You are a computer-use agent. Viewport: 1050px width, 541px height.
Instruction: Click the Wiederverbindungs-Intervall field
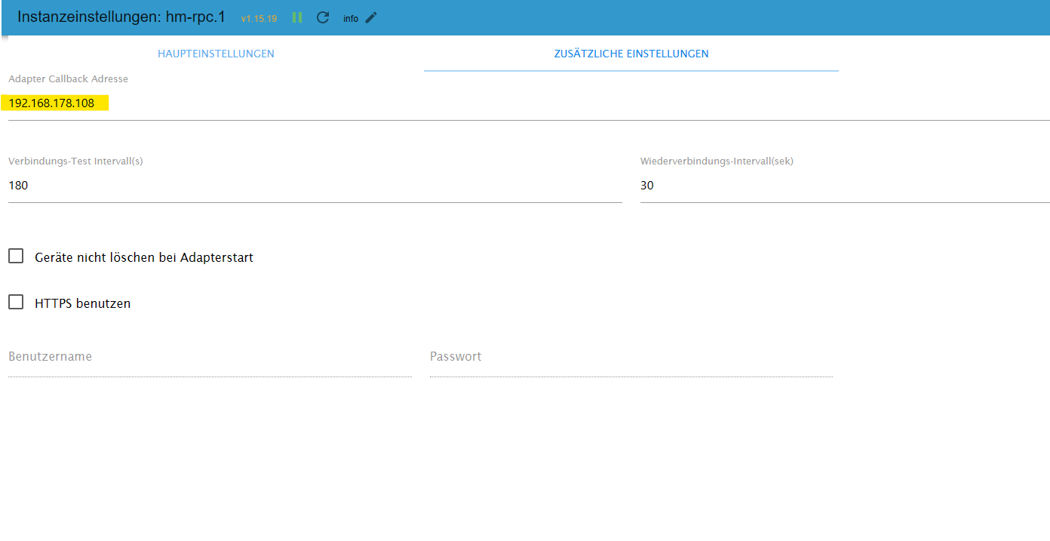(845, 186)
